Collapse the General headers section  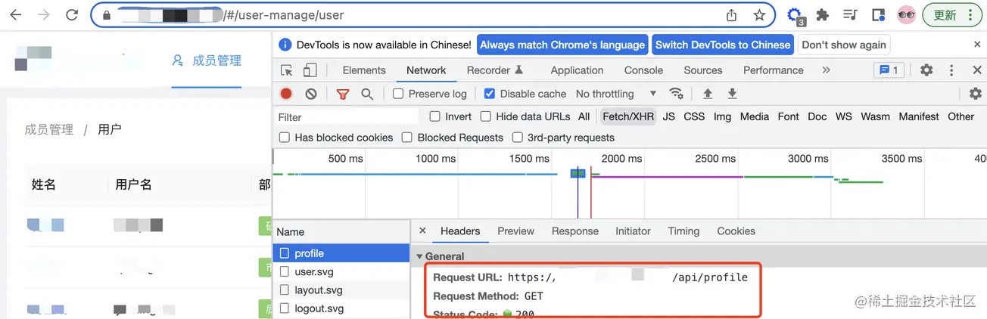pos(420,256)
